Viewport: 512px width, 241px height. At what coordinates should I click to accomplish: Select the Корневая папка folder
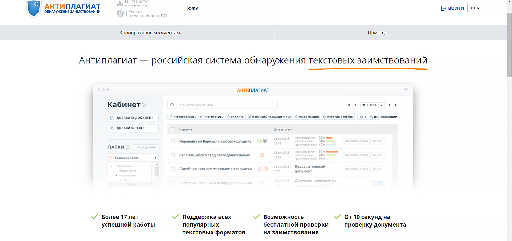[x=133, y=158]
